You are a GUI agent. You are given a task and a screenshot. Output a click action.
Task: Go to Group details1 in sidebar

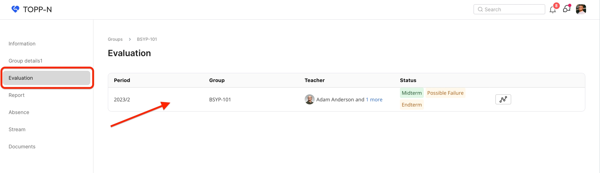(x=25, y=61)
